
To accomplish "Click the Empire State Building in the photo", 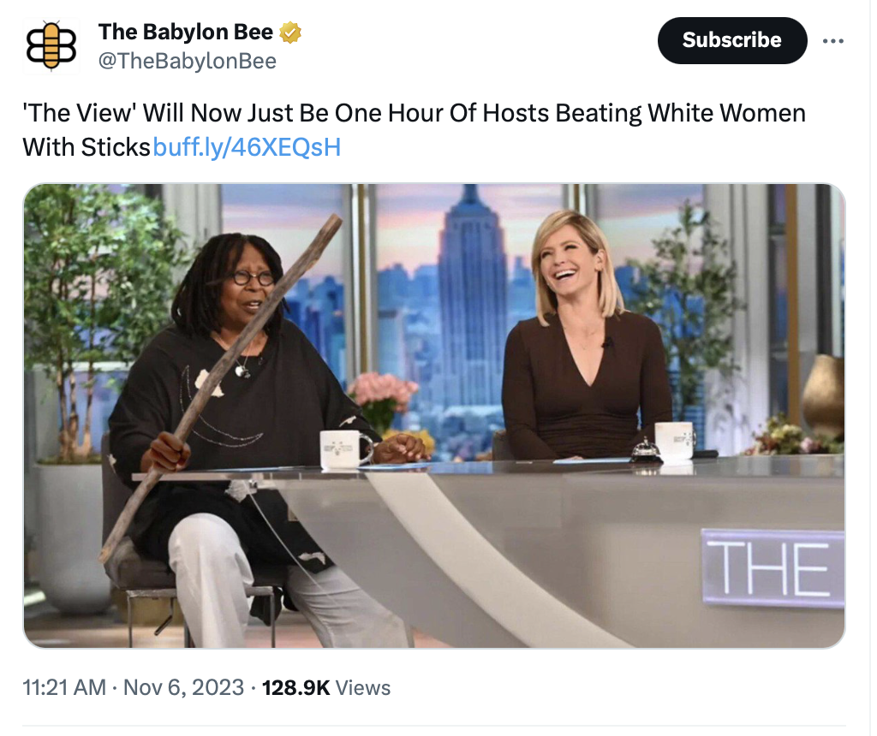I will point(471,313).
